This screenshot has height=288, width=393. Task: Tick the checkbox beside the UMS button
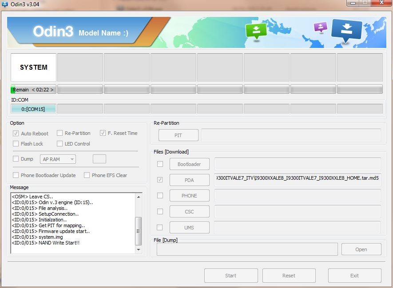coord(160,227)
